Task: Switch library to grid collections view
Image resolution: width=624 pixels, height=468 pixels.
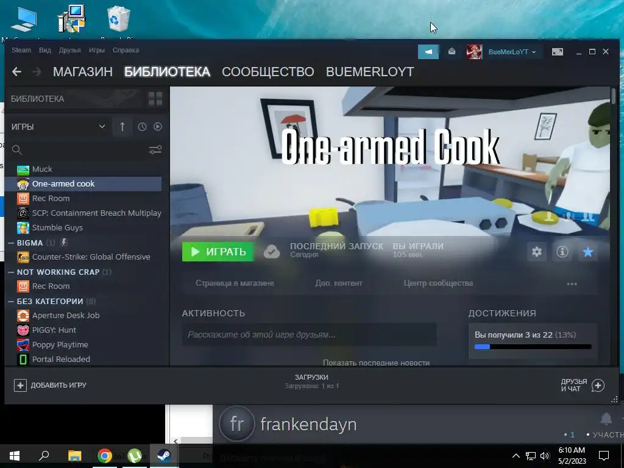Action: pyautogui.click(x=155, y=98)
